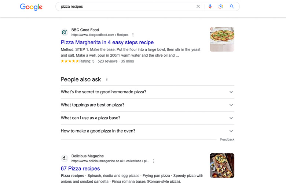Go to Google homepage via logo
Screen dimensions: 286x183
(x=31, y=7)
